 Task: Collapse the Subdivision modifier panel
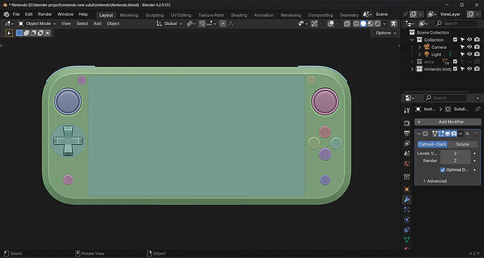click(419, 133)
